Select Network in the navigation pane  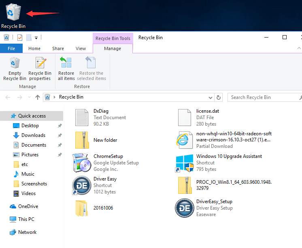pos(28,232)
